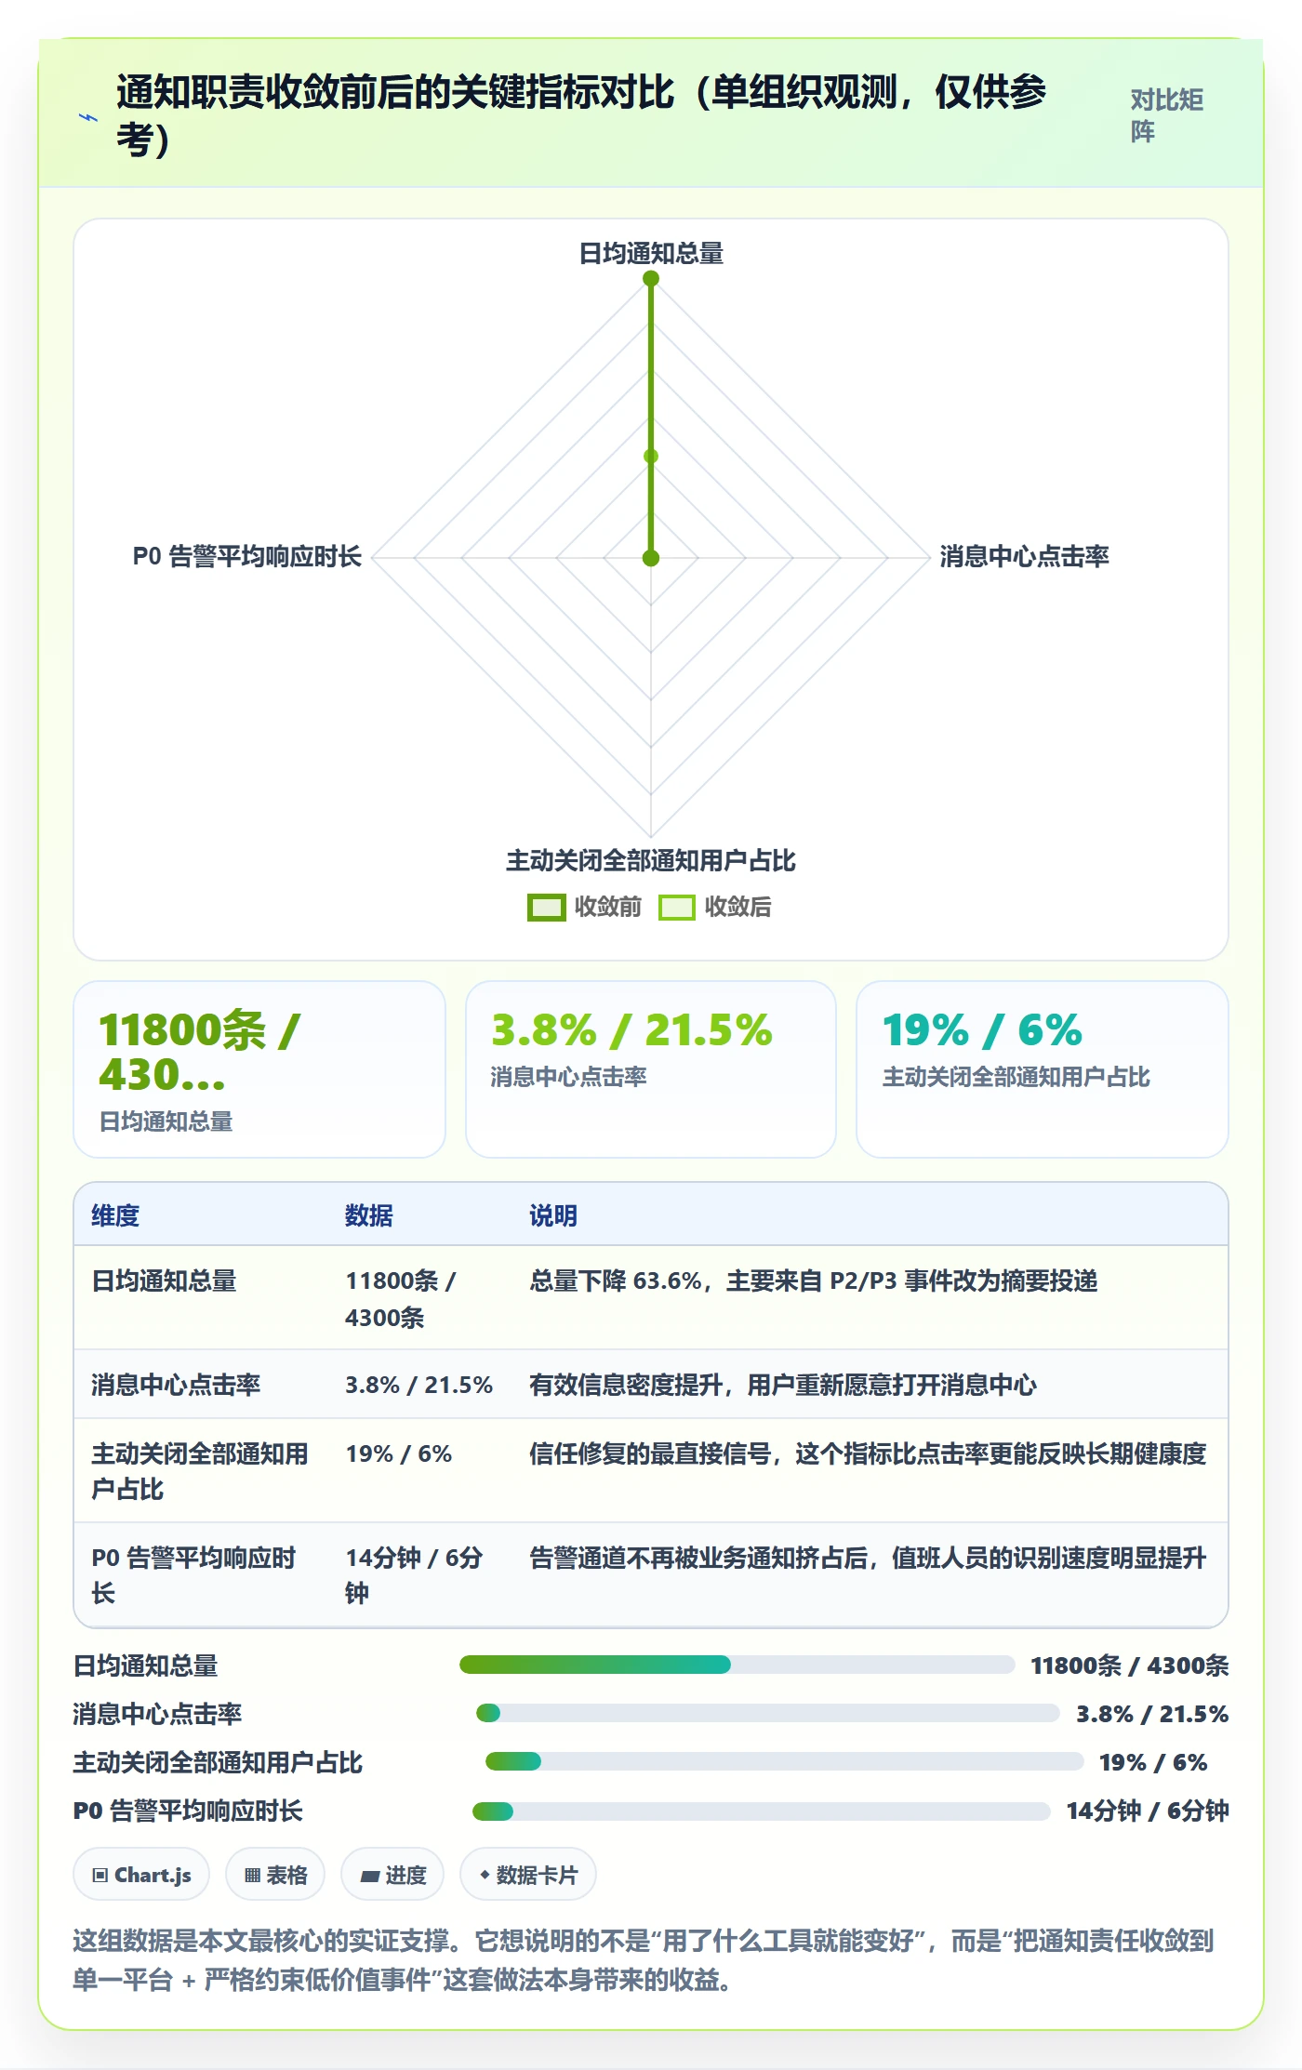Click the footer summary paragraph

[644, 1960]
